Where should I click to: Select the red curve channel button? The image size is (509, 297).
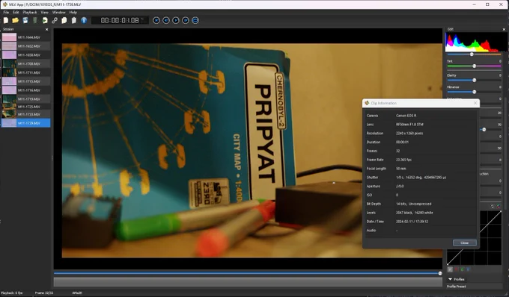point(456,269)
